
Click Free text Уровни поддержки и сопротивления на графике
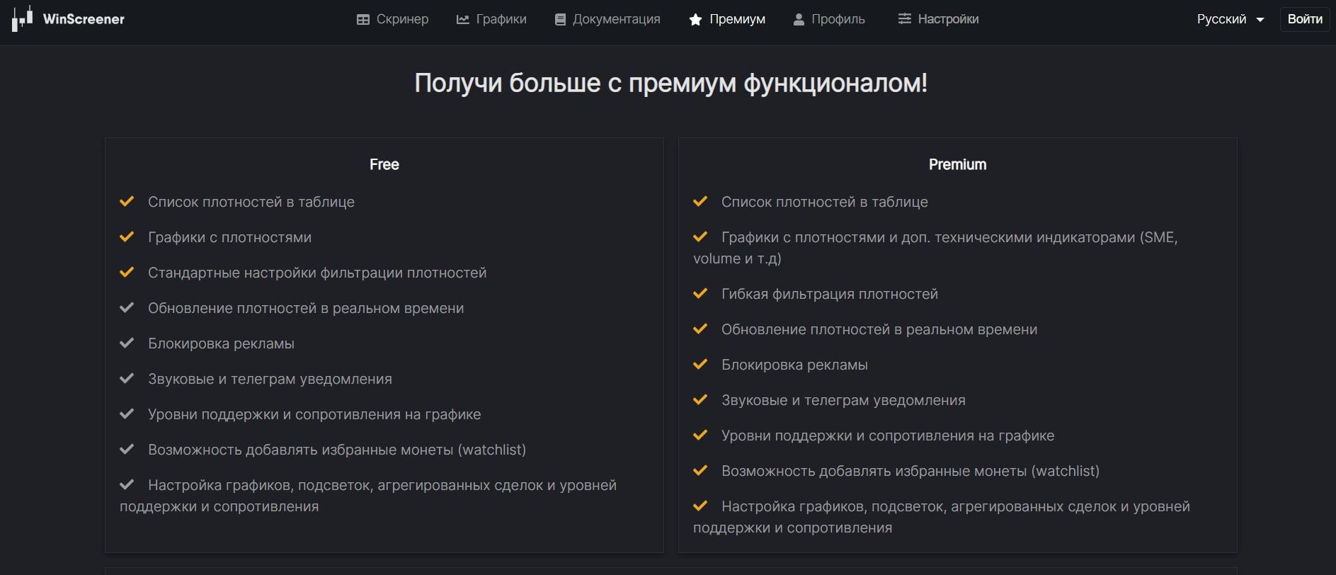click(x=314, y=414)
